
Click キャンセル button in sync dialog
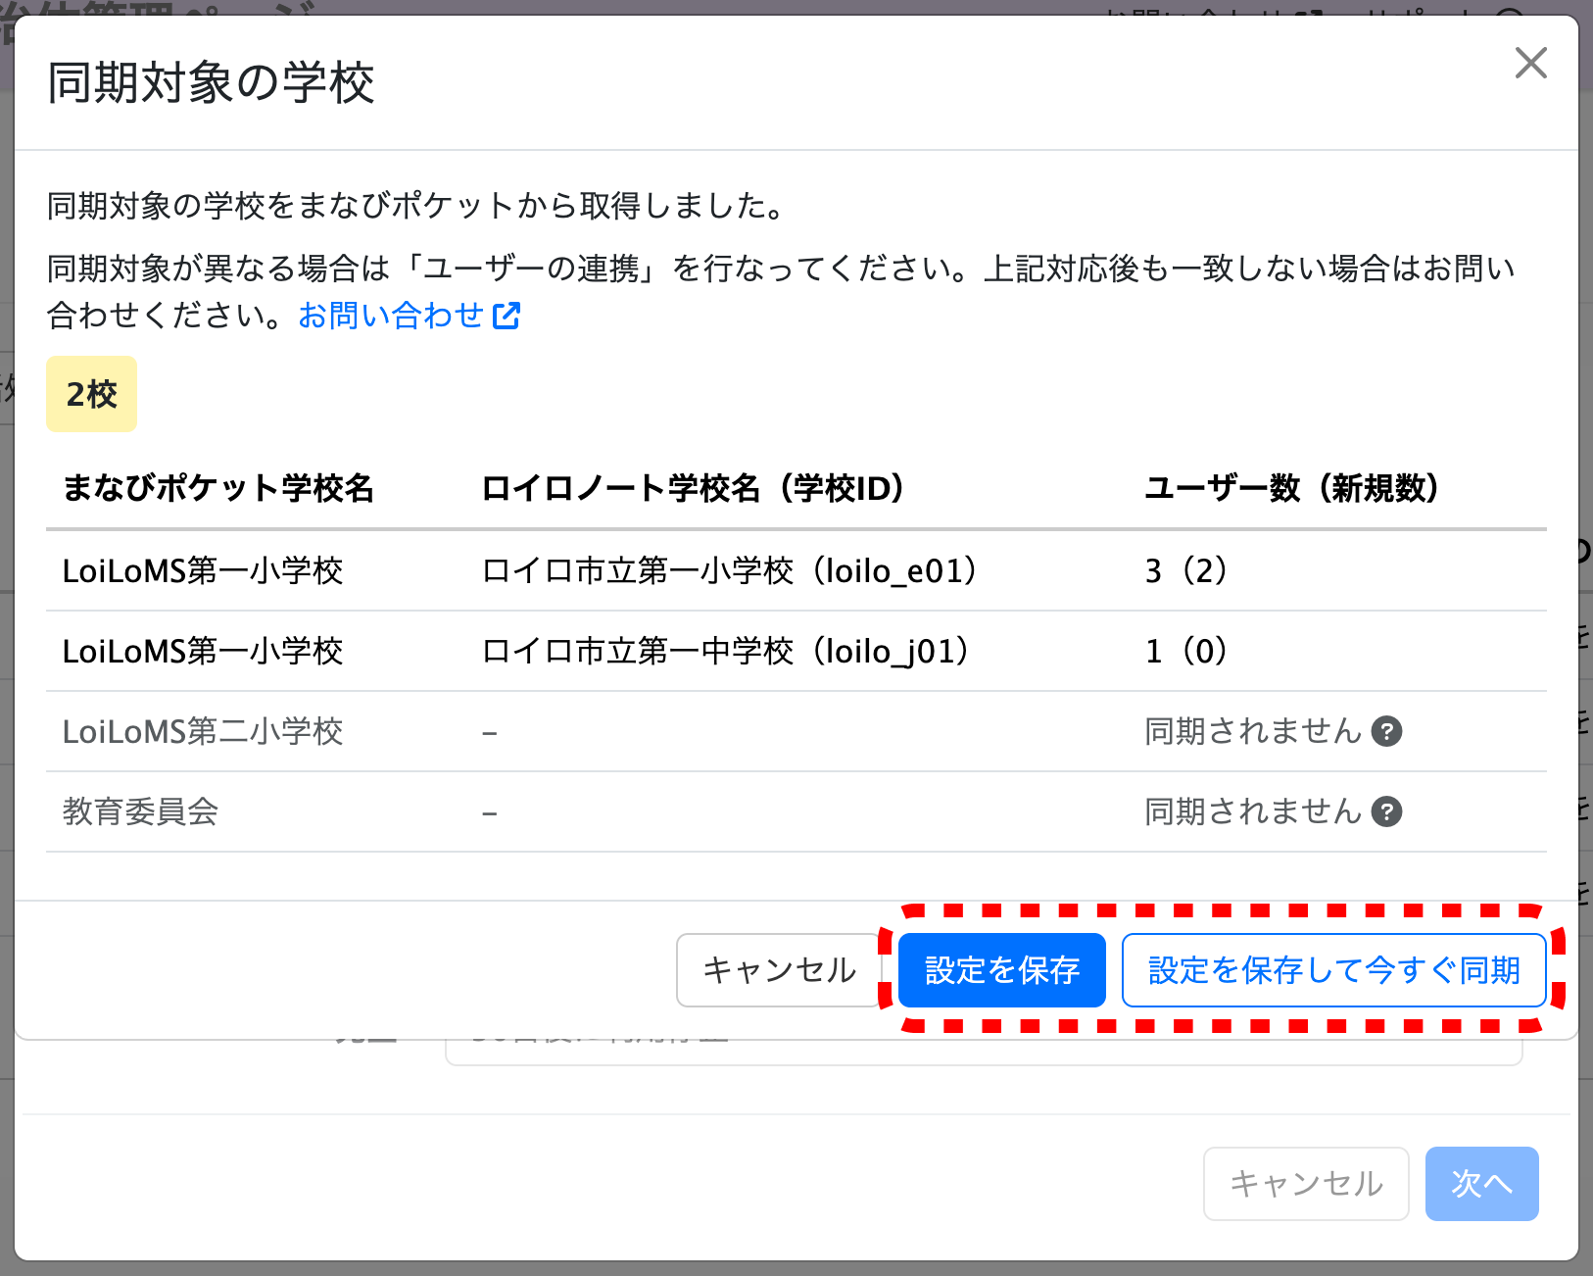[x=780, y=970]
